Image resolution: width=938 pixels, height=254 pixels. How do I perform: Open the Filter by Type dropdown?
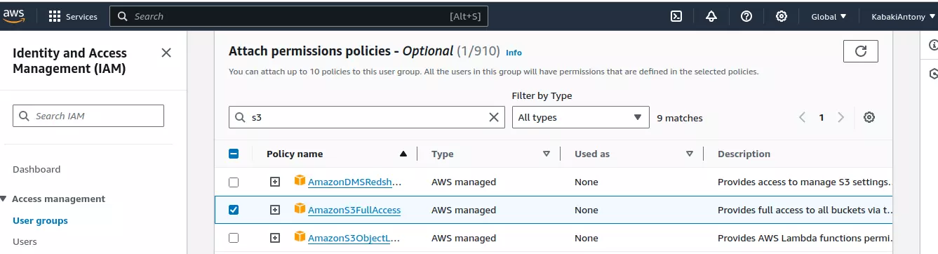point(580,117)
